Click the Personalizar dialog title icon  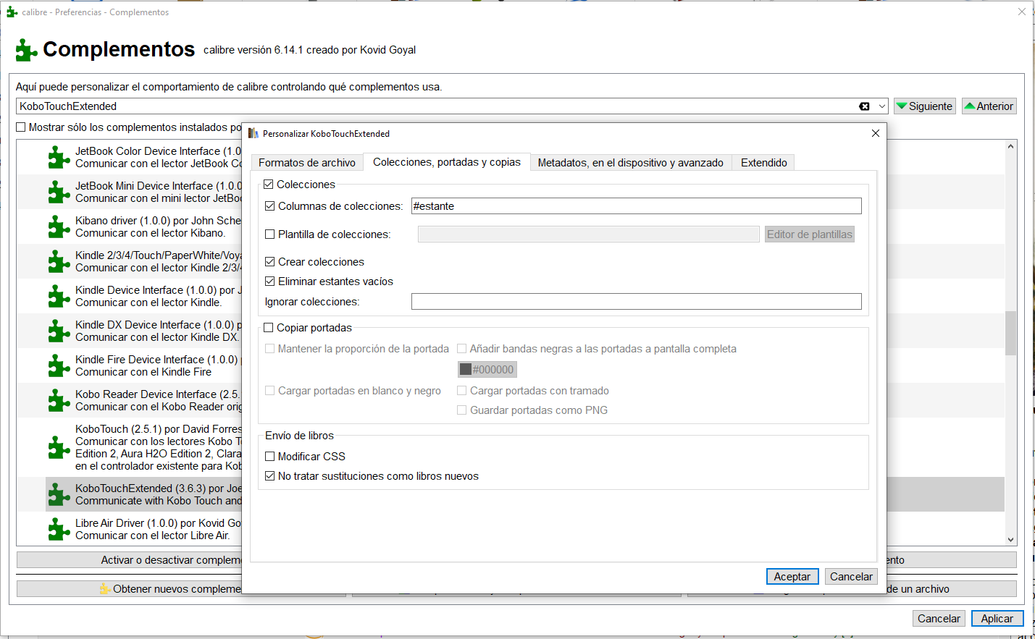[253, 133]
